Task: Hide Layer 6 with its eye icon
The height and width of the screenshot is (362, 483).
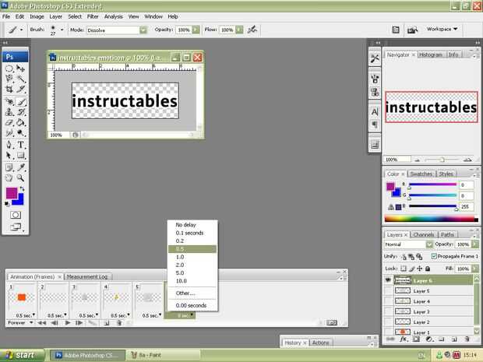Action: pos(388,280)
